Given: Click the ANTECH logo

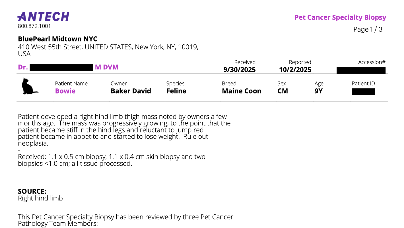Looking at the screenshot, I should [x=43, y=17].
